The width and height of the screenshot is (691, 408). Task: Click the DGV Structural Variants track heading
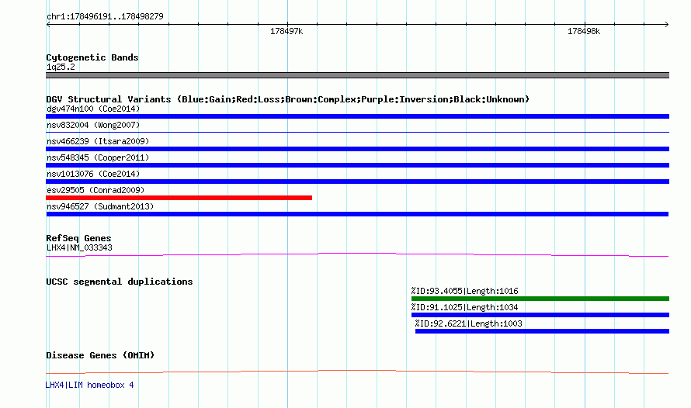click(288, 99)
